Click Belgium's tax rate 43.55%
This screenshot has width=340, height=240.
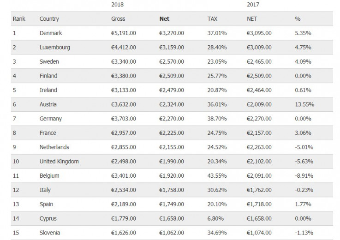click(216, 176)
